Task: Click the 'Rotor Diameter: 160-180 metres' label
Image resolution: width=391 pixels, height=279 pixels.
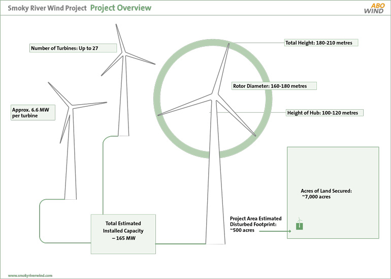Action: pyautogui.click(x=274, y=86)
